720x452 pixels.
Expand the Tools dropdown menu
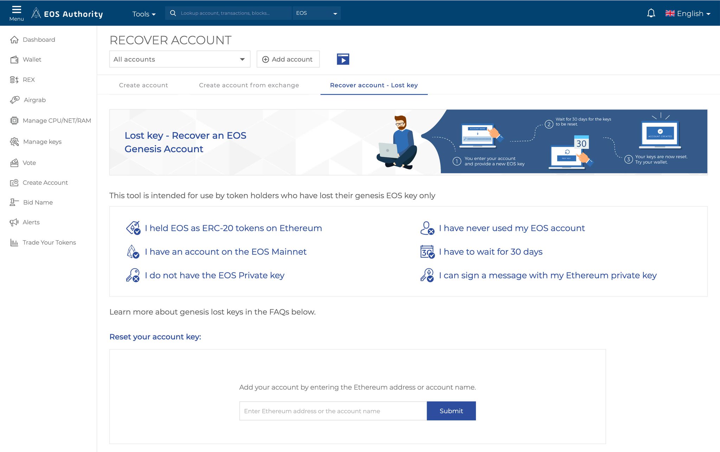tap(144, 14)
